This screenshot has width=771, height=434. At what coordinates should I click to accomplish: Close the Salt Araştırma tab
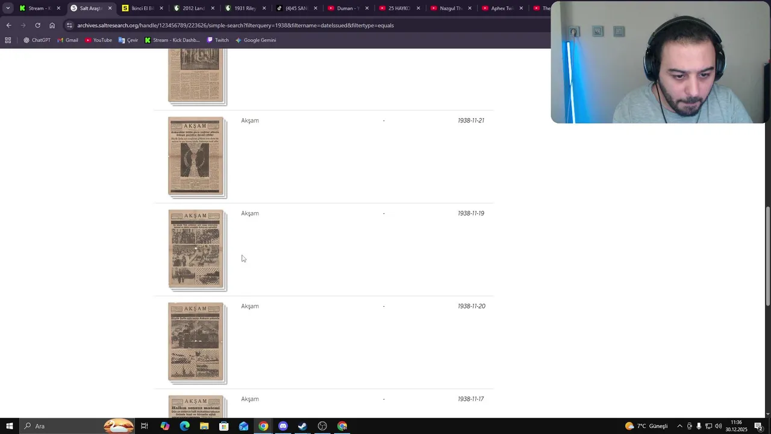click(x=110, y=8)
